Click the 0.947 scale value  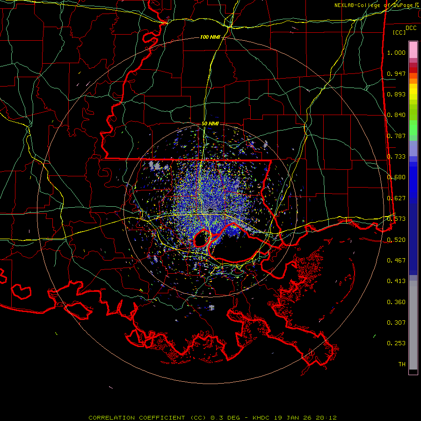[396, 73]
